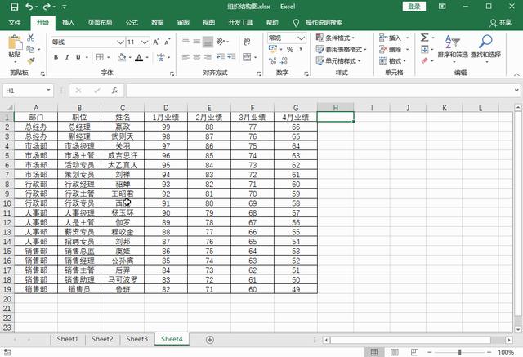This screenshot has height=357, width=523.
Task: Toggle center horizontal alignment
Action: [x=197, y=57]
